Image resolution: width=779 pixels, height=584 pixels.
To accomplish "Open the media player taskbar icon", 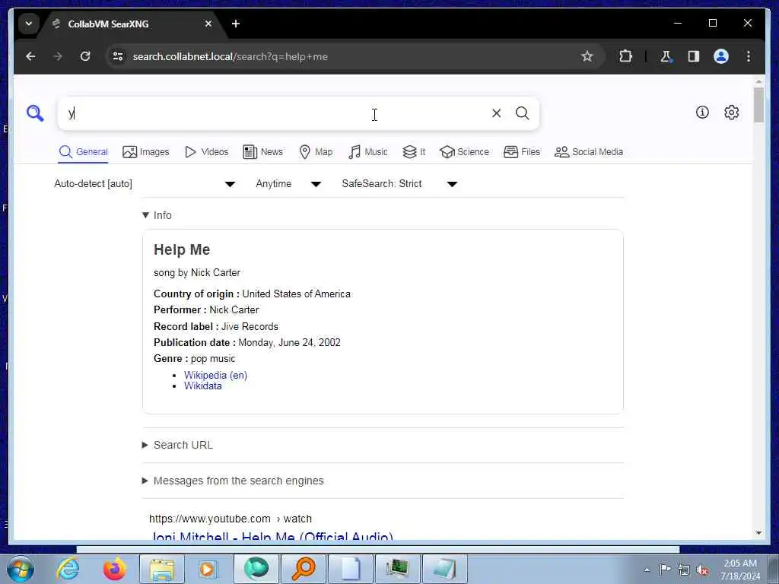I will pyautogui.click(x=208, y=569).
